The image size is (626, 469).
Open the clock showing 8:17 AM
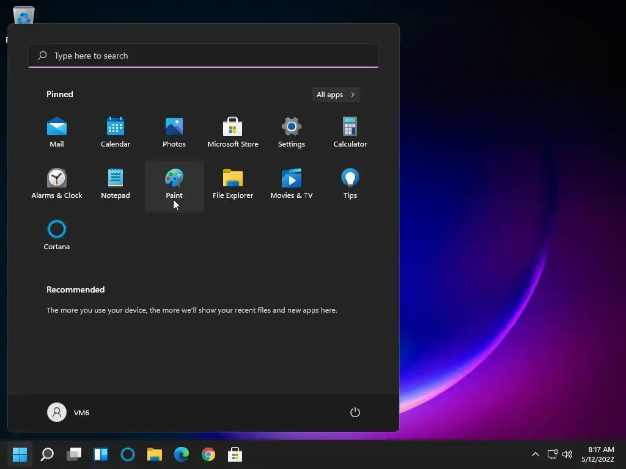coord(598,454)
